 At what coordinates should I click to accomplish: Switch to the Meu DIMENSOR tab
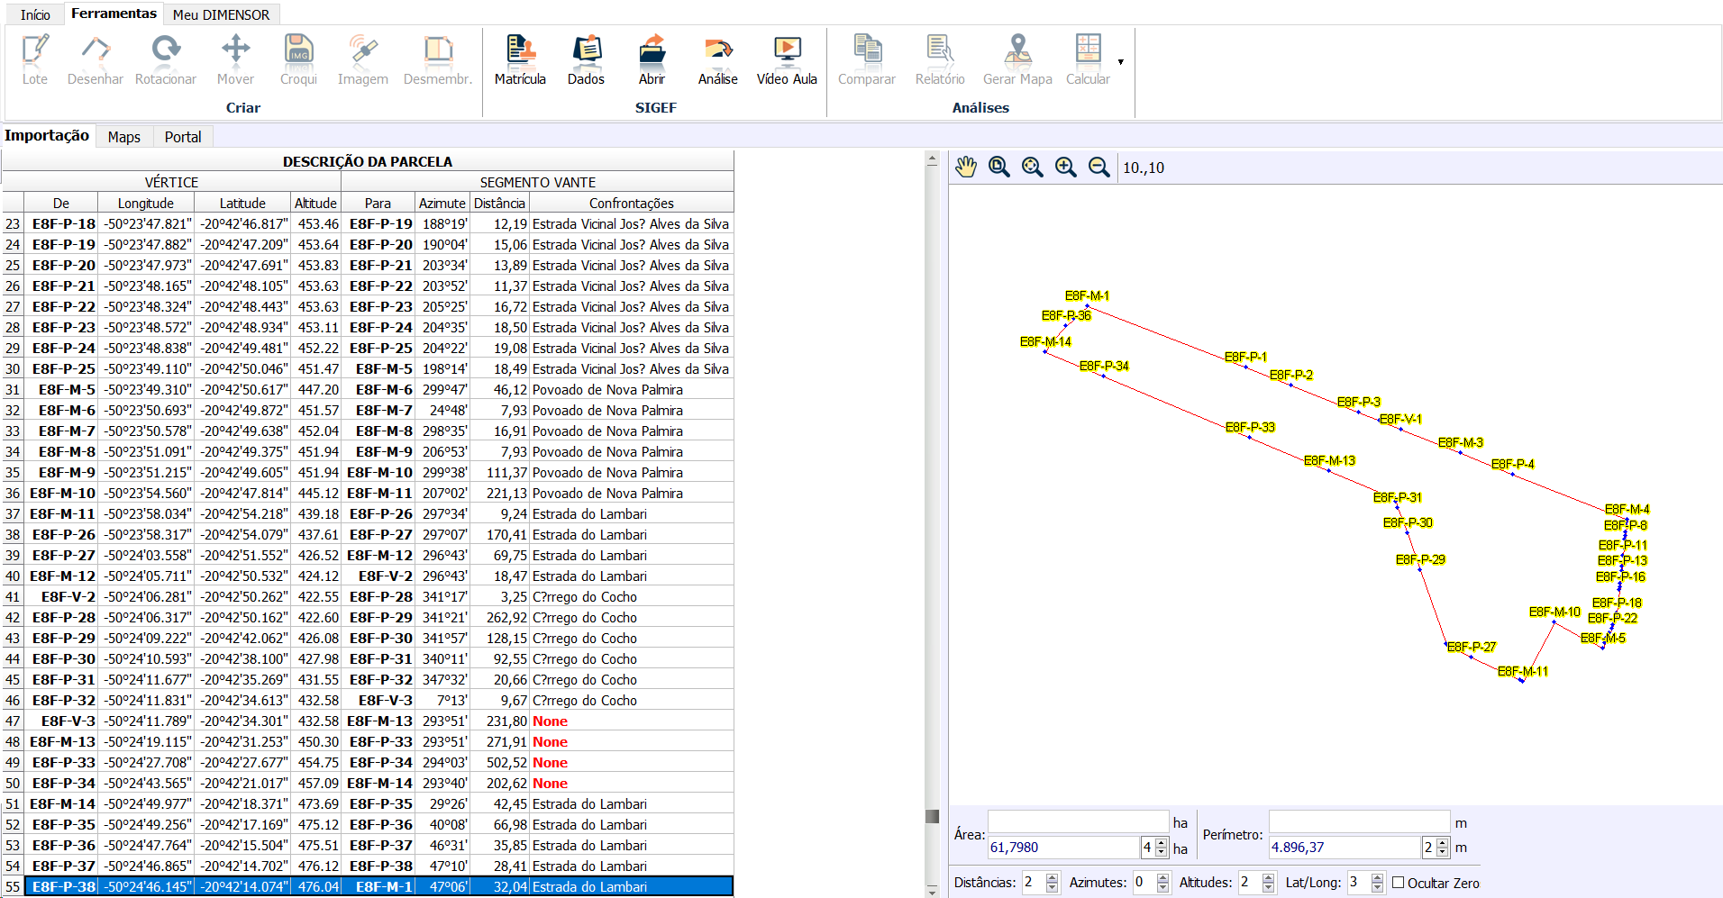(221, 14)
